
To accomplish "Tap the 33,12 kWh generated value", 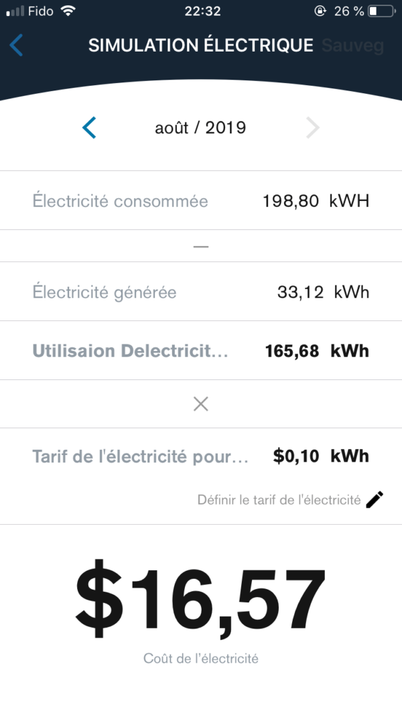I will click(x=323, y=292).
